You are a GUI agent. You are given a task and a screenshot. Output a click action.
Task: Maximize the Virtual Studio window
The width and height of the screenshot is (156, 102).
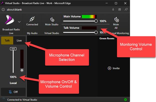click(116, 3)
